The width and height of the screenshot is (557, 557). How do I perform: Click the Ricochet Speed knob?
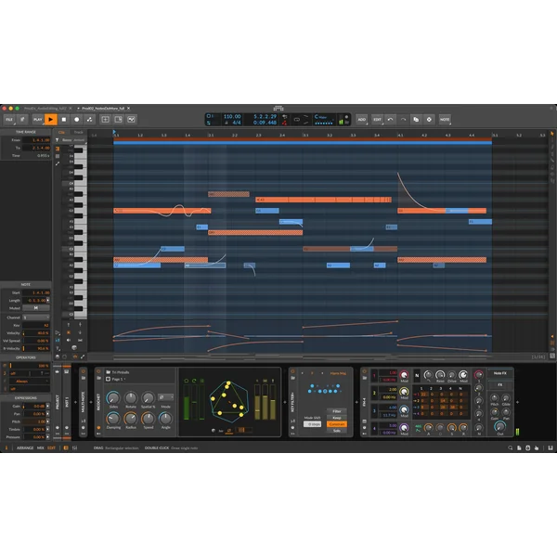click(x=149, y=418)
